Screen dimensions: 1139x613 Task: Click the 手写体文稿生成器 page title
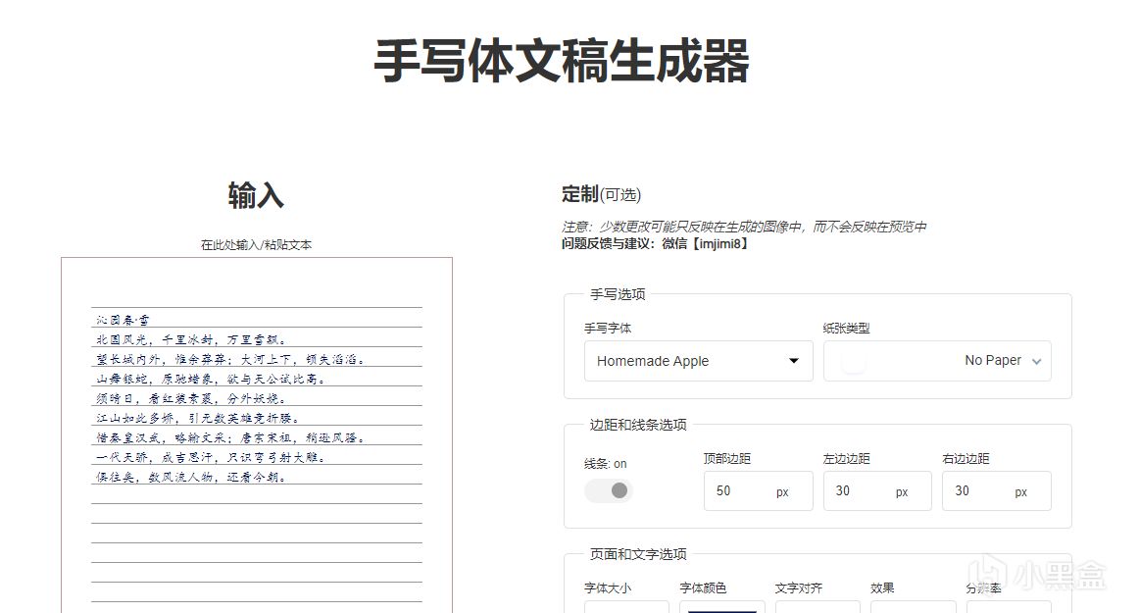(562, 61)
